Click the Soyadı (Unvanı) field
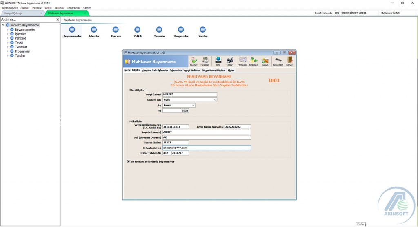The width and height of the screenshot is (418, 227). (207, 132)
